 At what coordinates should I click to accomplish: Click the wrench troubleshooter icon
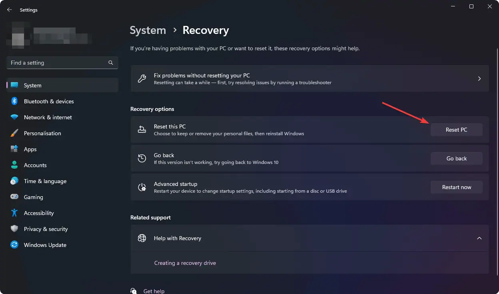(142, 79)
